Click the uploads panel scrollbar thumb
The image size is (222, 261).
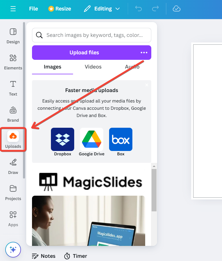point(154,190)
